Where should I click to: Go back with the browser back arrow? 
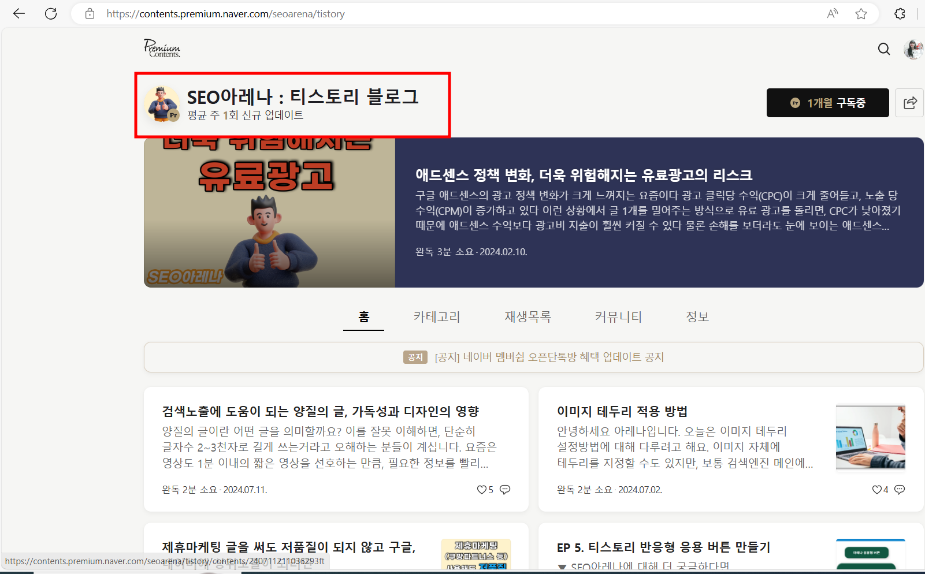point(19,14)
